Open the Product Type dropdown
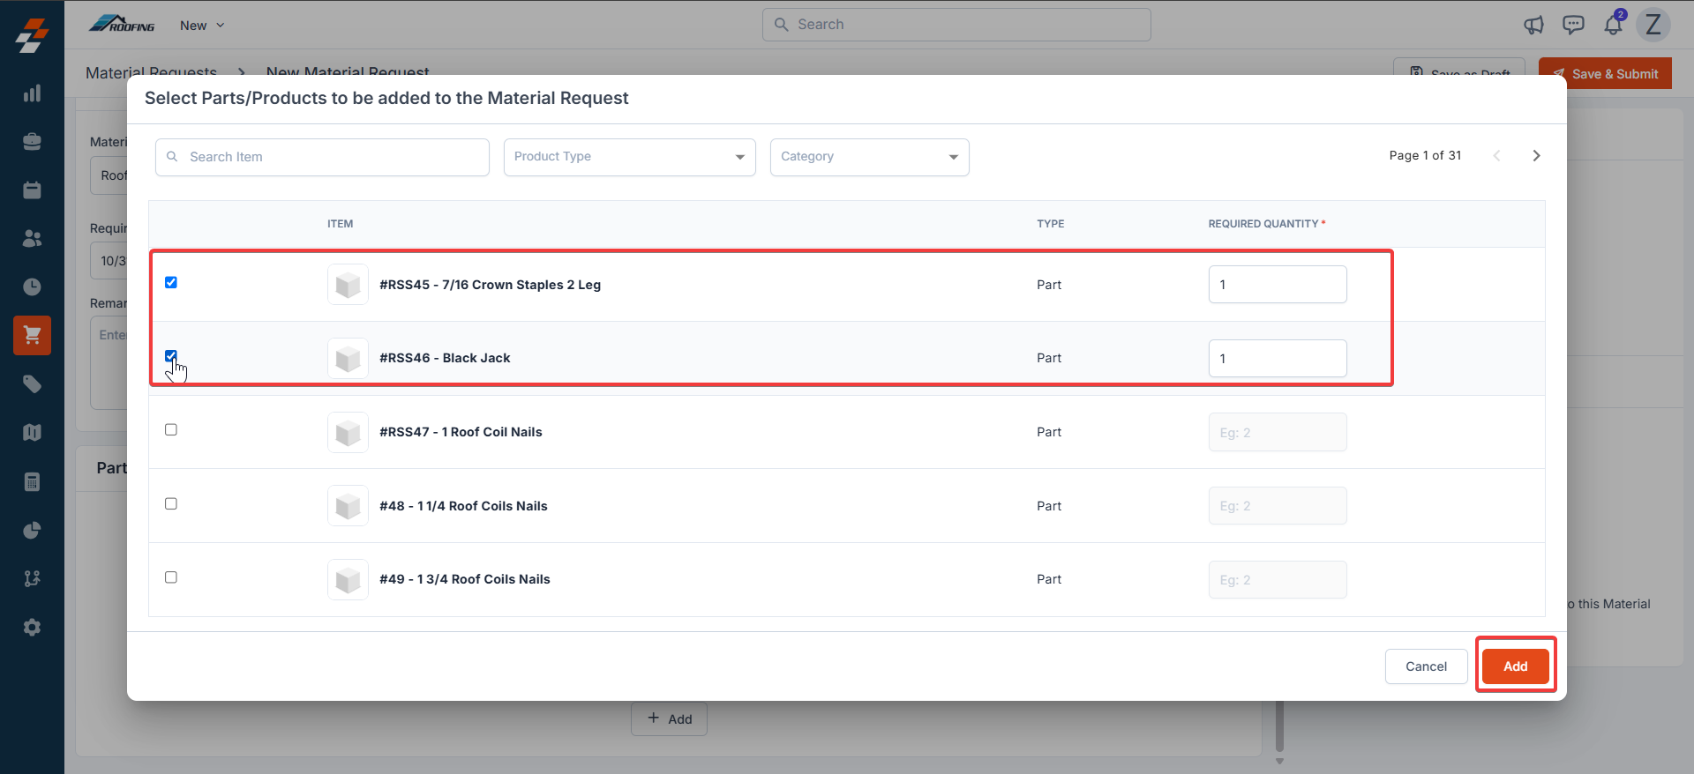This screenshot has height=774, width=1694. click(x=629, y=157)
